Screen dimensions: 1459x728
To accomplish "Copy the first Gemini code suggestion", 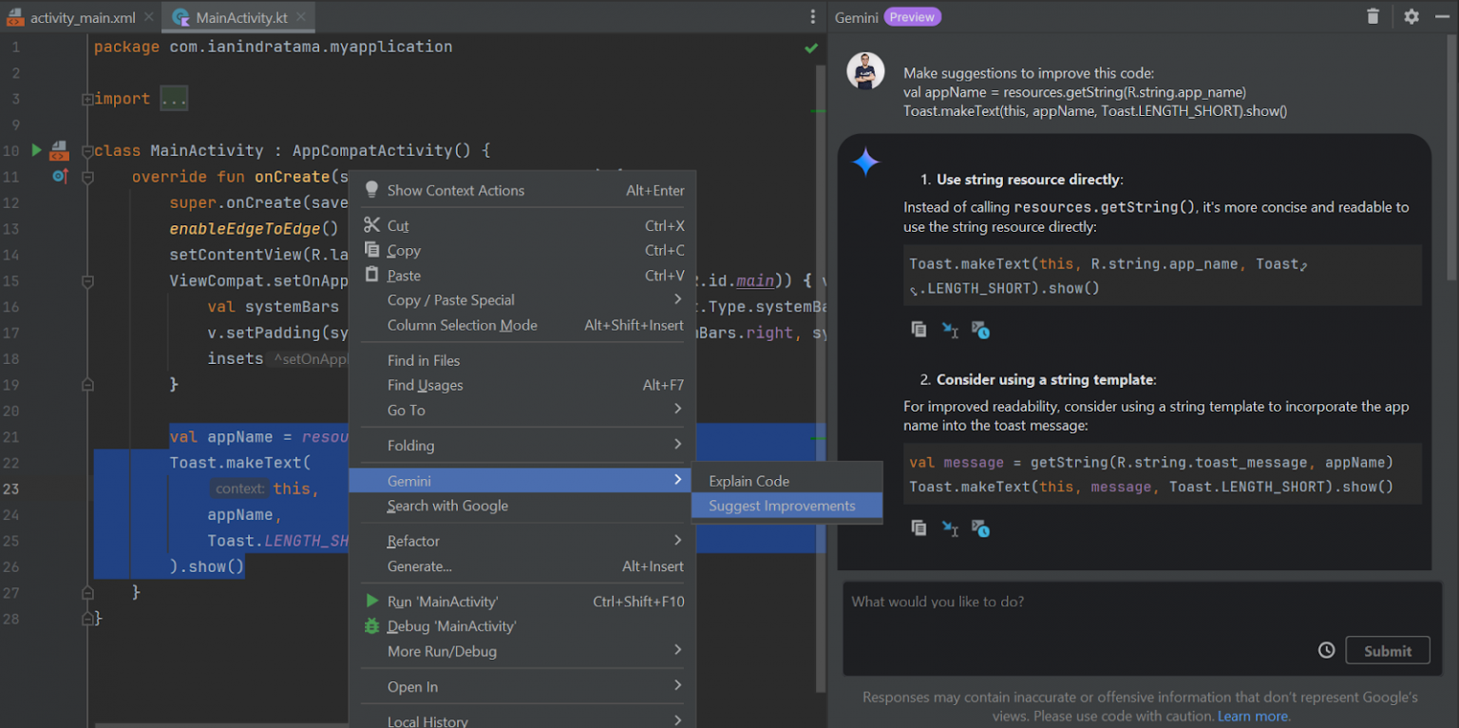I will tap(919, 330).
